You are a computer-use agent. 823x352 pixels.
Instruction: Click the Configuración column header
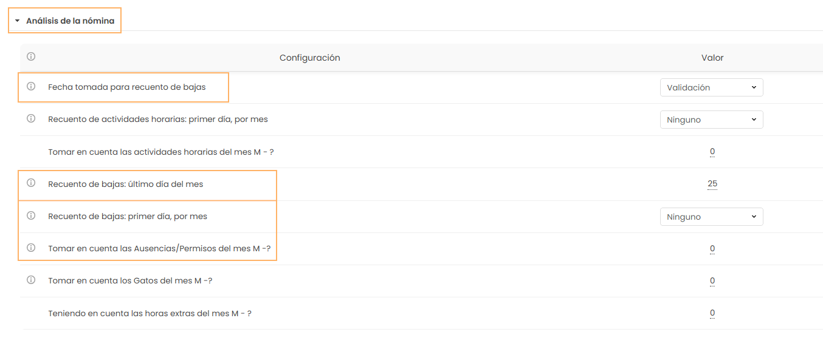pos(309,58)
